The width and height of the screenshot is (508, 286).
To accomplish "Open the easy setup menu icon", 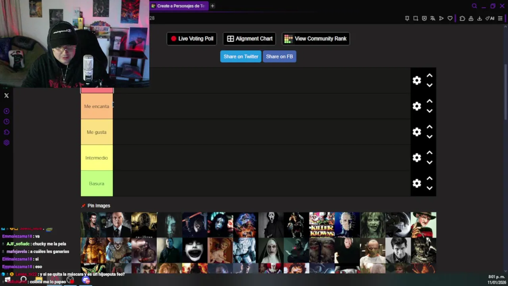I will (500, 18).
